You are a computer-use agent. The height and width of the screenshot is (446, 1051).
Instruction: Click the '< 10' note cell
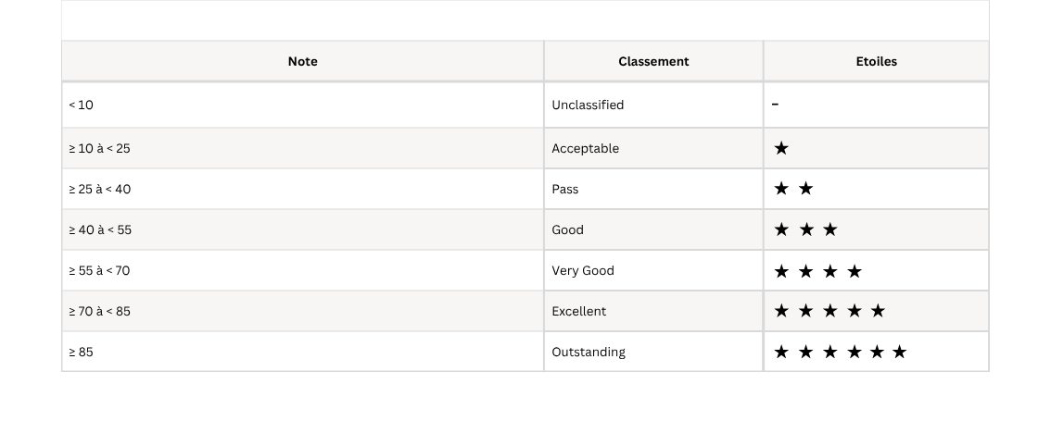tap(82, 105)
